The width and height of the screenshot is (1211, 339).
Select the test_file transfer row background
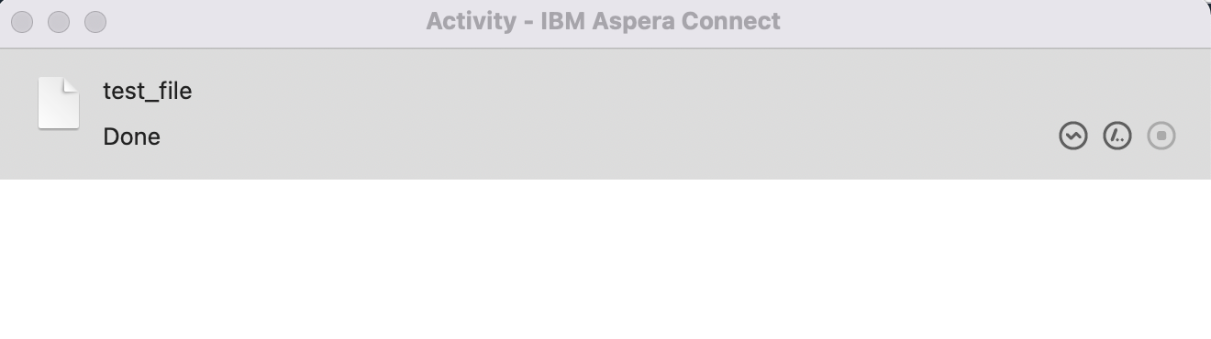[605, 114]
